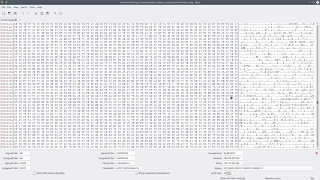The image size is (320, 180).
Task: Click the Paste toolbar icon
Action: coord(47,13)
